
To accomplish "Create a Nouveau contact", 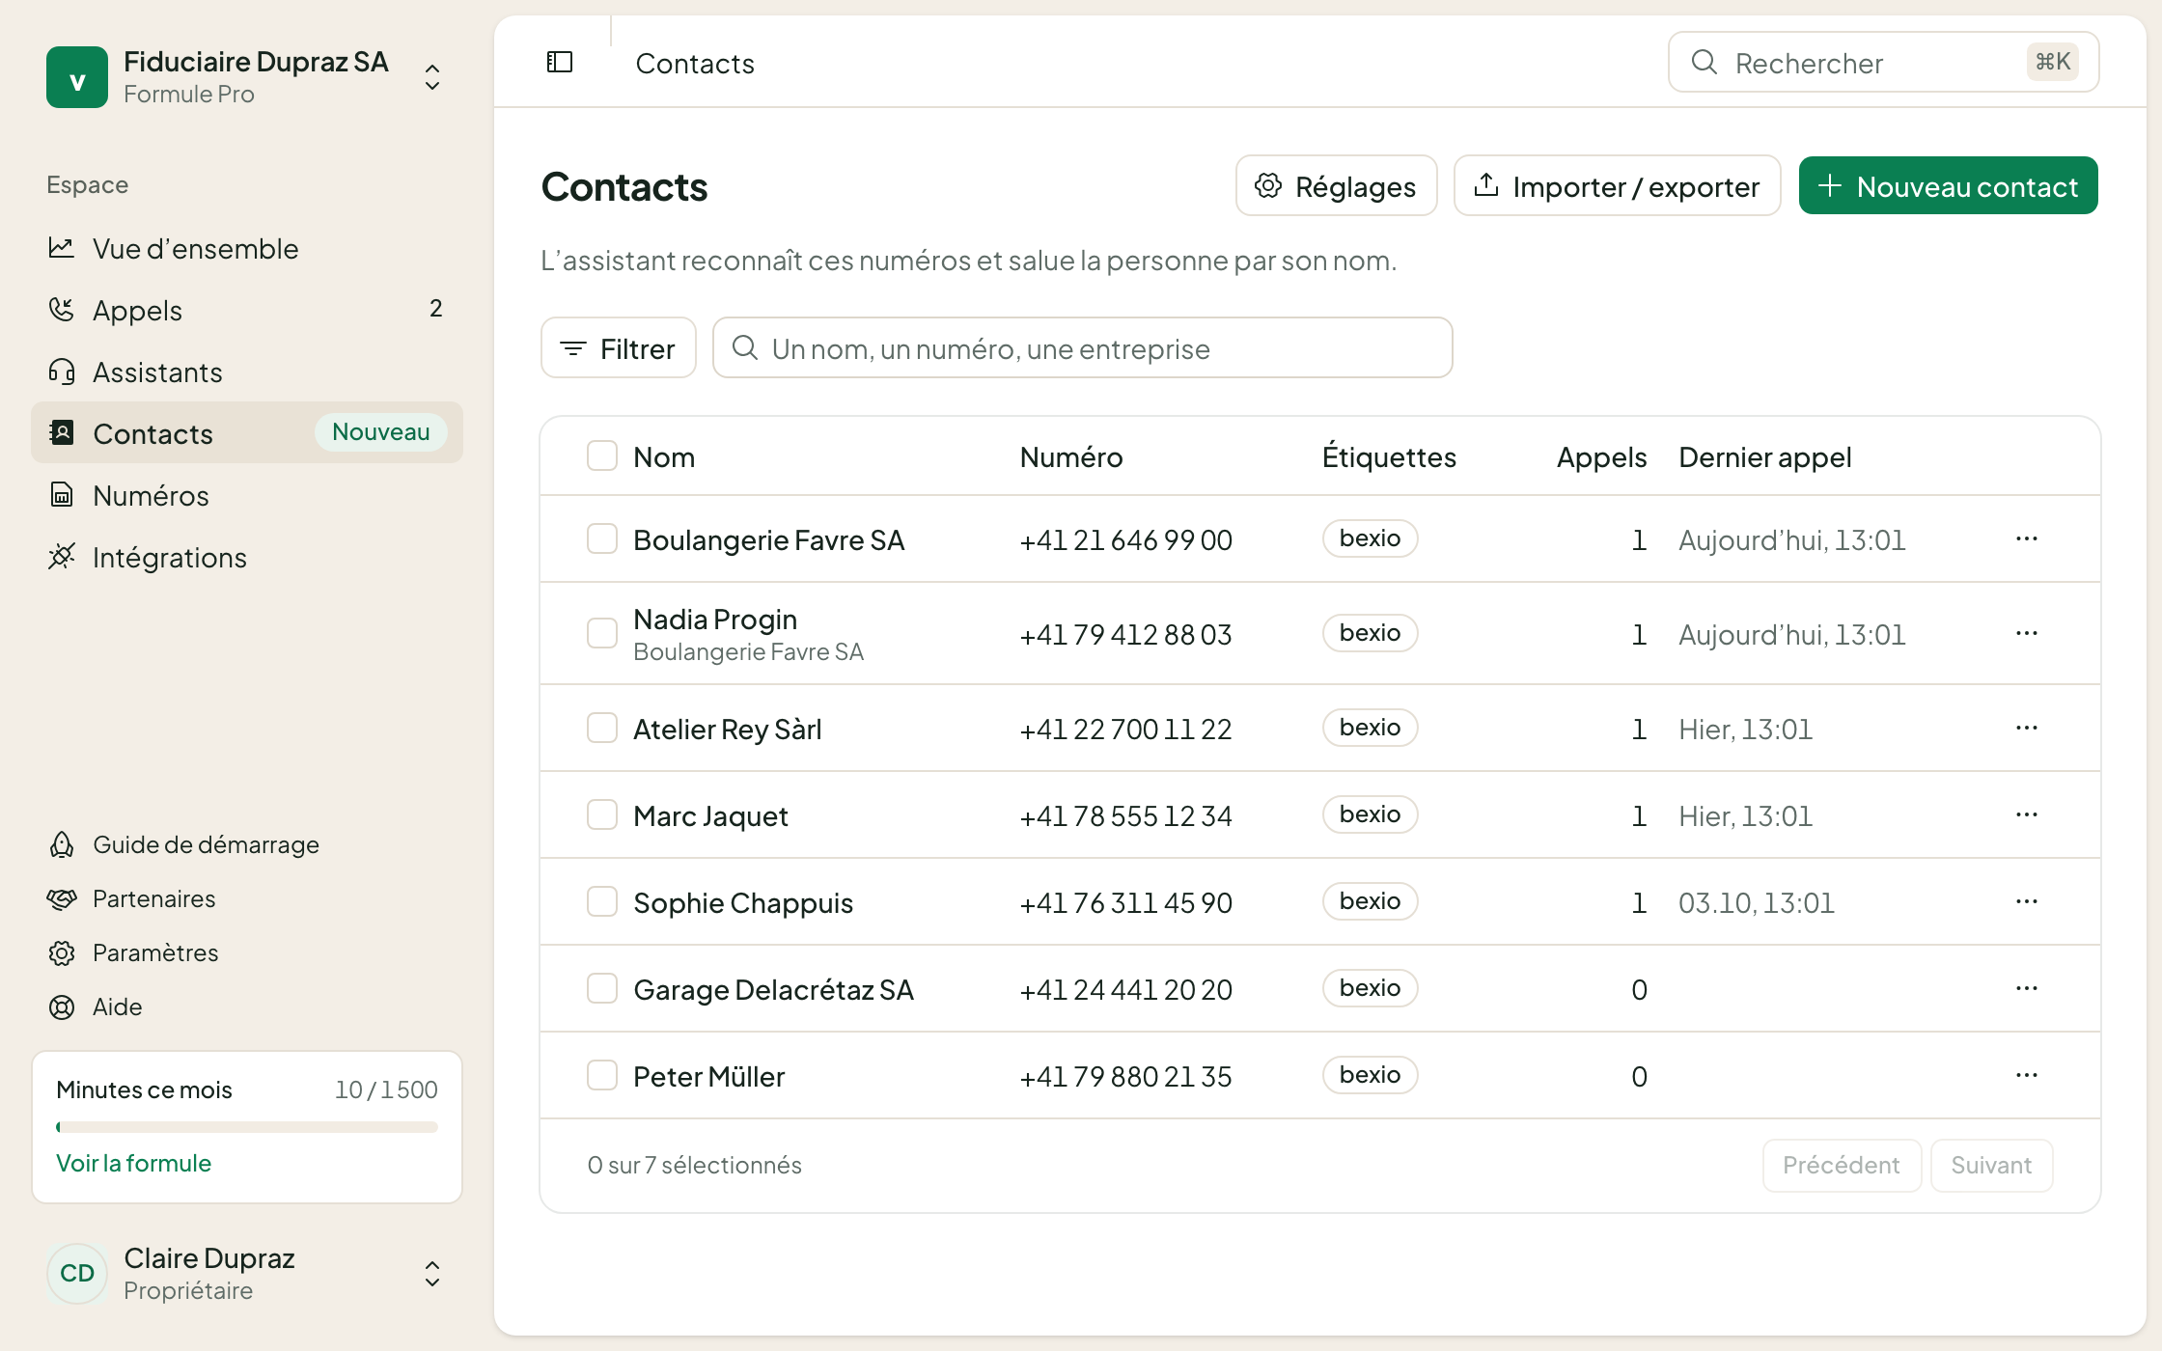I will (x=1948, y=186).
